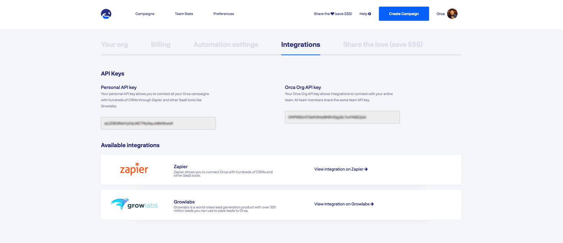Click the user profile avatar
This screenshot has height=243, width=563.
click(x=452, y=14)
